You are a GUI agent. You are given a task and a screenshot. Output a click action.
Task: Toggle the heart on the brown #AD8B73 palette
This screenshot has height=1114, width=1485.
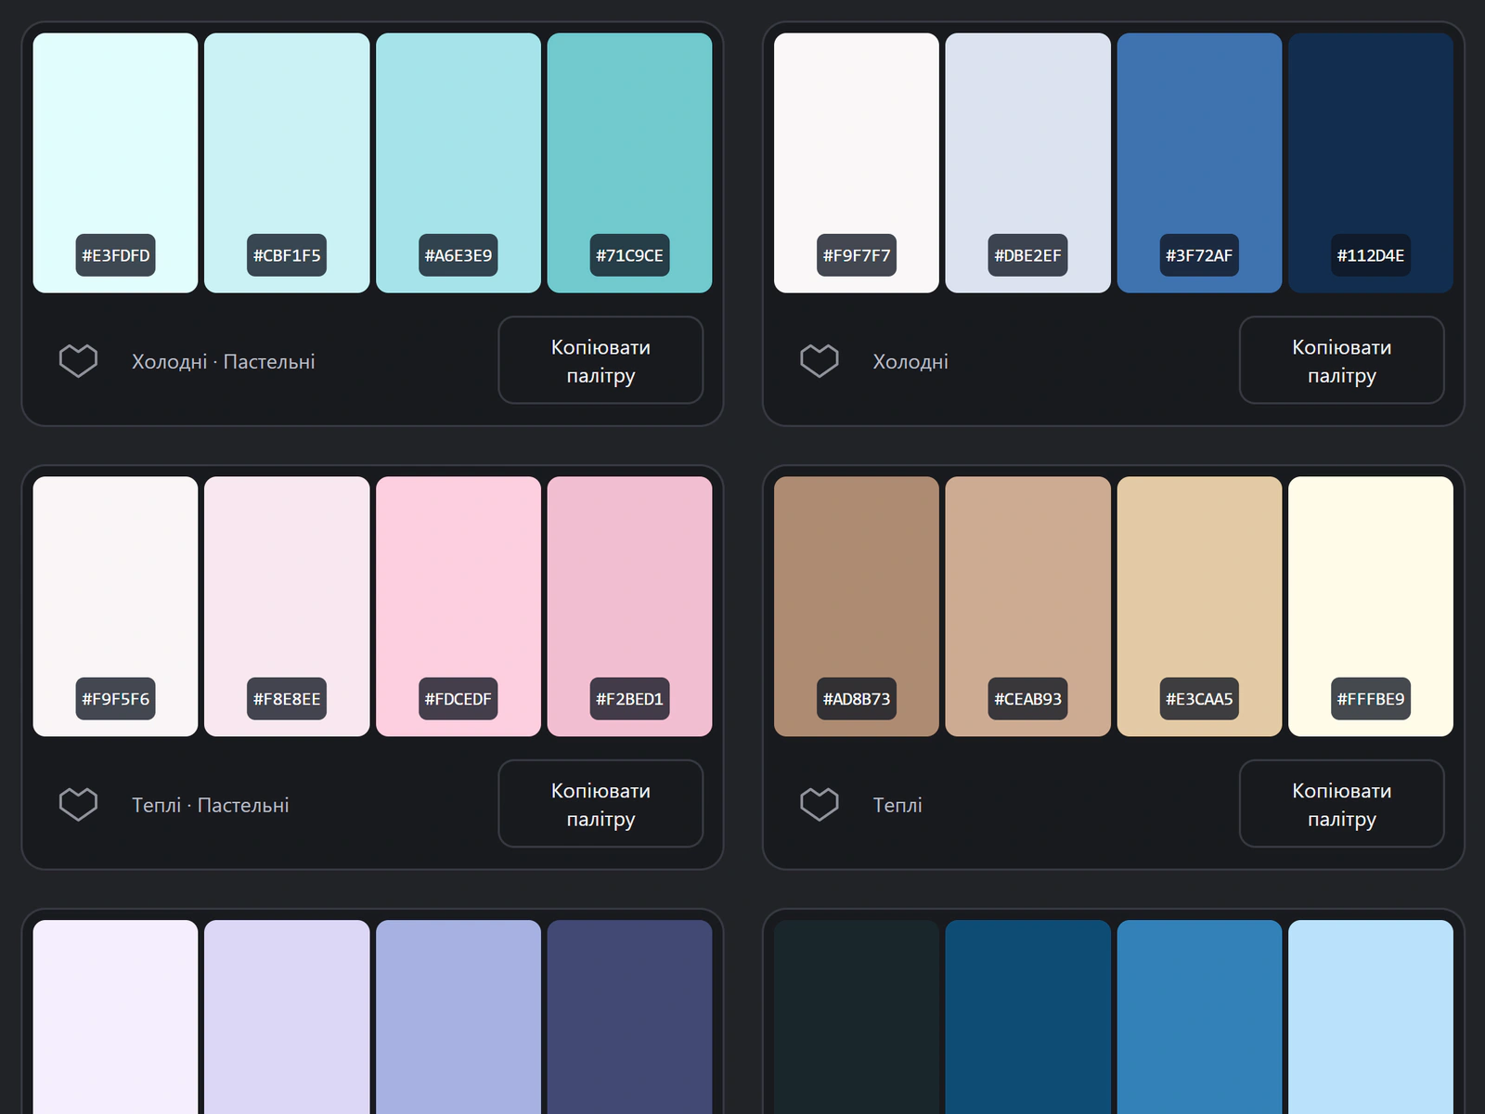click(x=820, y=805)
